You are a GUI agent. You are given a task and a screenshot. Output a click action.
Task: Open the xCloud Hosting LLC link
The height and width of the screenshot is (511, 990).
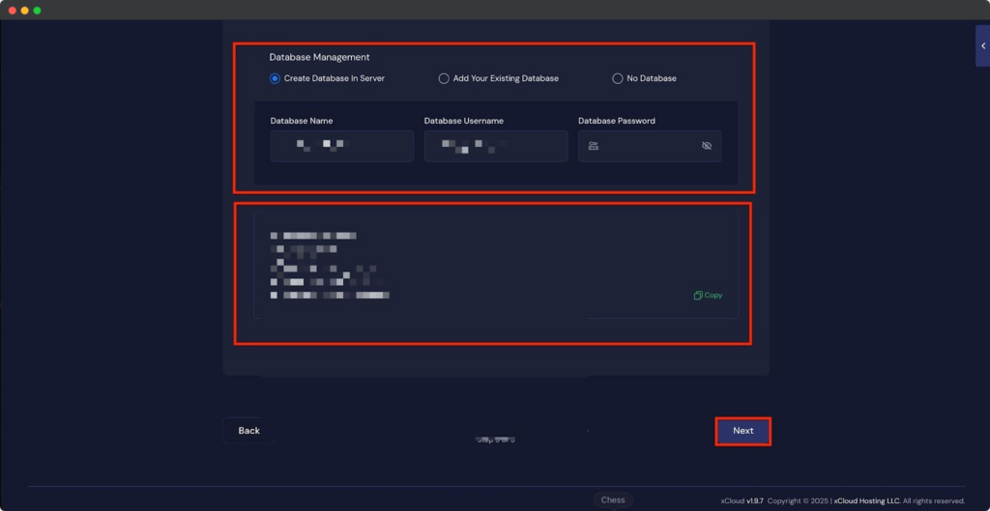pyautogui.click(x=866, y=500)
